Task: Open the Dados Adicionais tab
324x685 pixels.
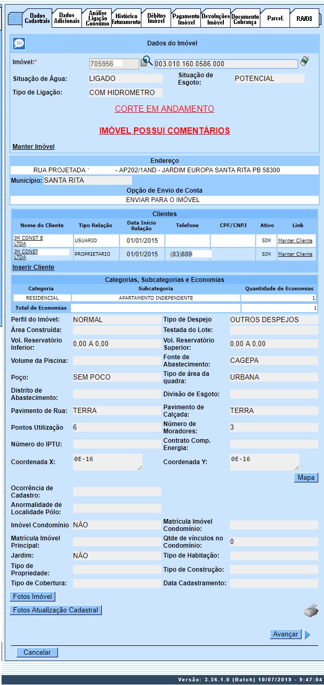Action: coord(67,18)
